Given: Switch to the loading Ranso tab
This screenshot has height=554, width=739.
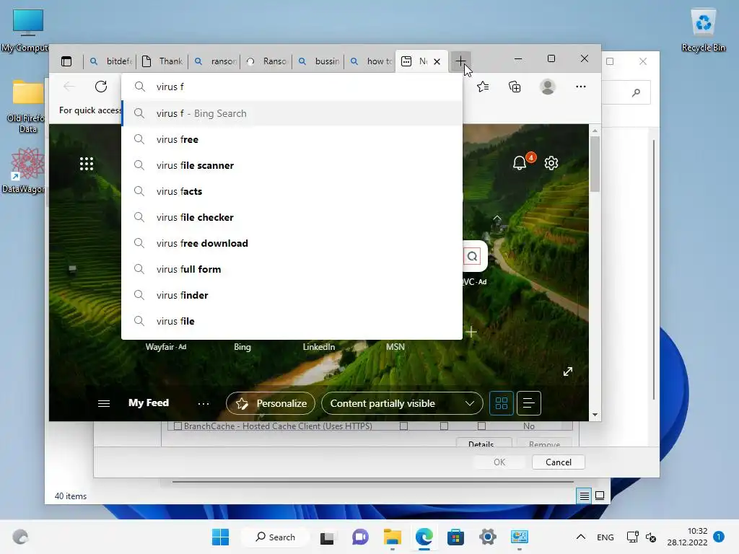Looking at the screenshot, I should 267,61.
